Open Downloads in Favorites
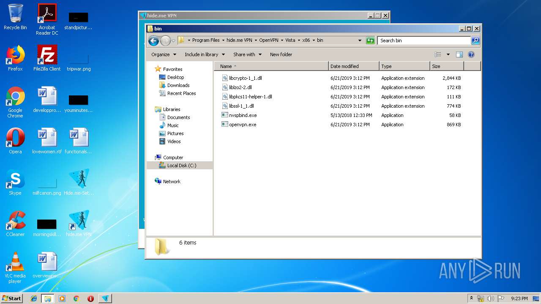 click(178, 85)
